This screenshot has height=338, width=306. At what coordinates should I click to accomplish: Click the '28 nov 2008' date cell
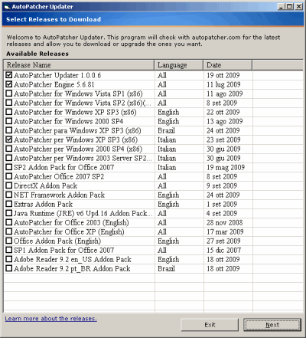pyautogui.click(x=225, y=222)
